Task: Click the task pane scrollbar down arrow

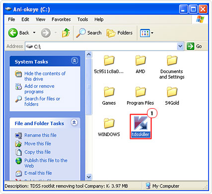Action: coord(89,177)
